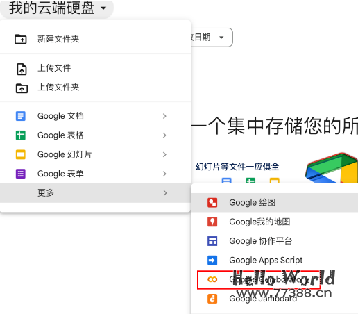Select Google 协作平台 in the submenu
Viewport: 358px width, 314px height.
[274, 241]
